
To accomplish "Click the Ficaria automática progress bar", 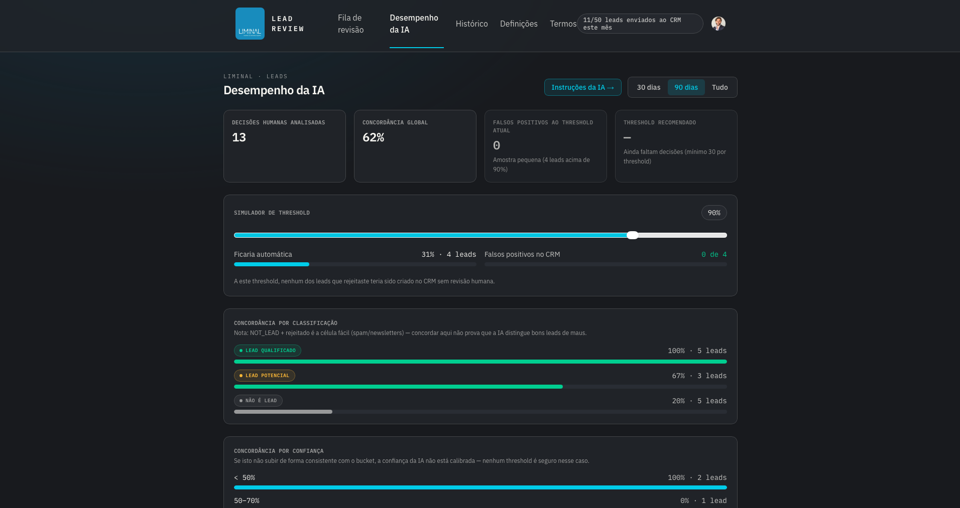I will point(355,264).
